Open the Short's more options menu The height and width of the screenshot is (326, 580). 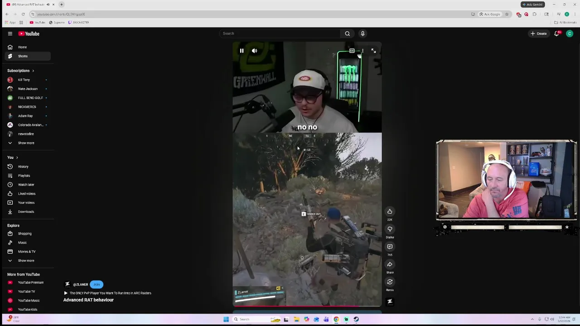pos(362,51)
